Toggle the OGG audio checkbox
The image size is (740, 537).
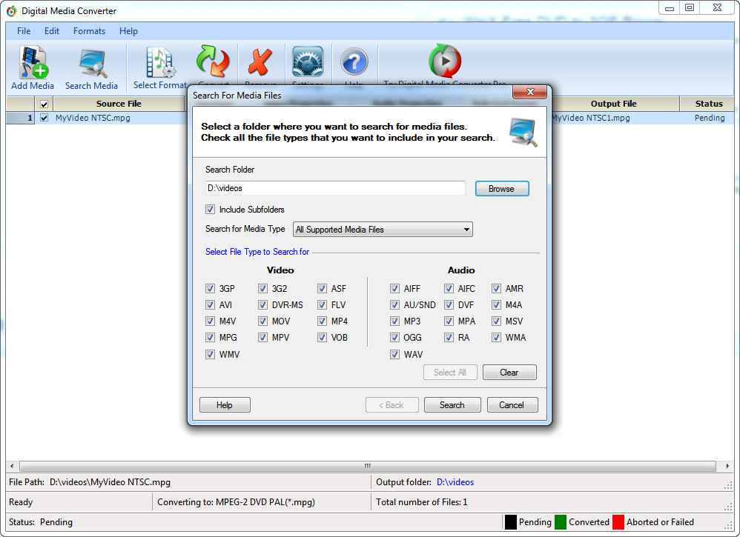(x=394, y=338)
